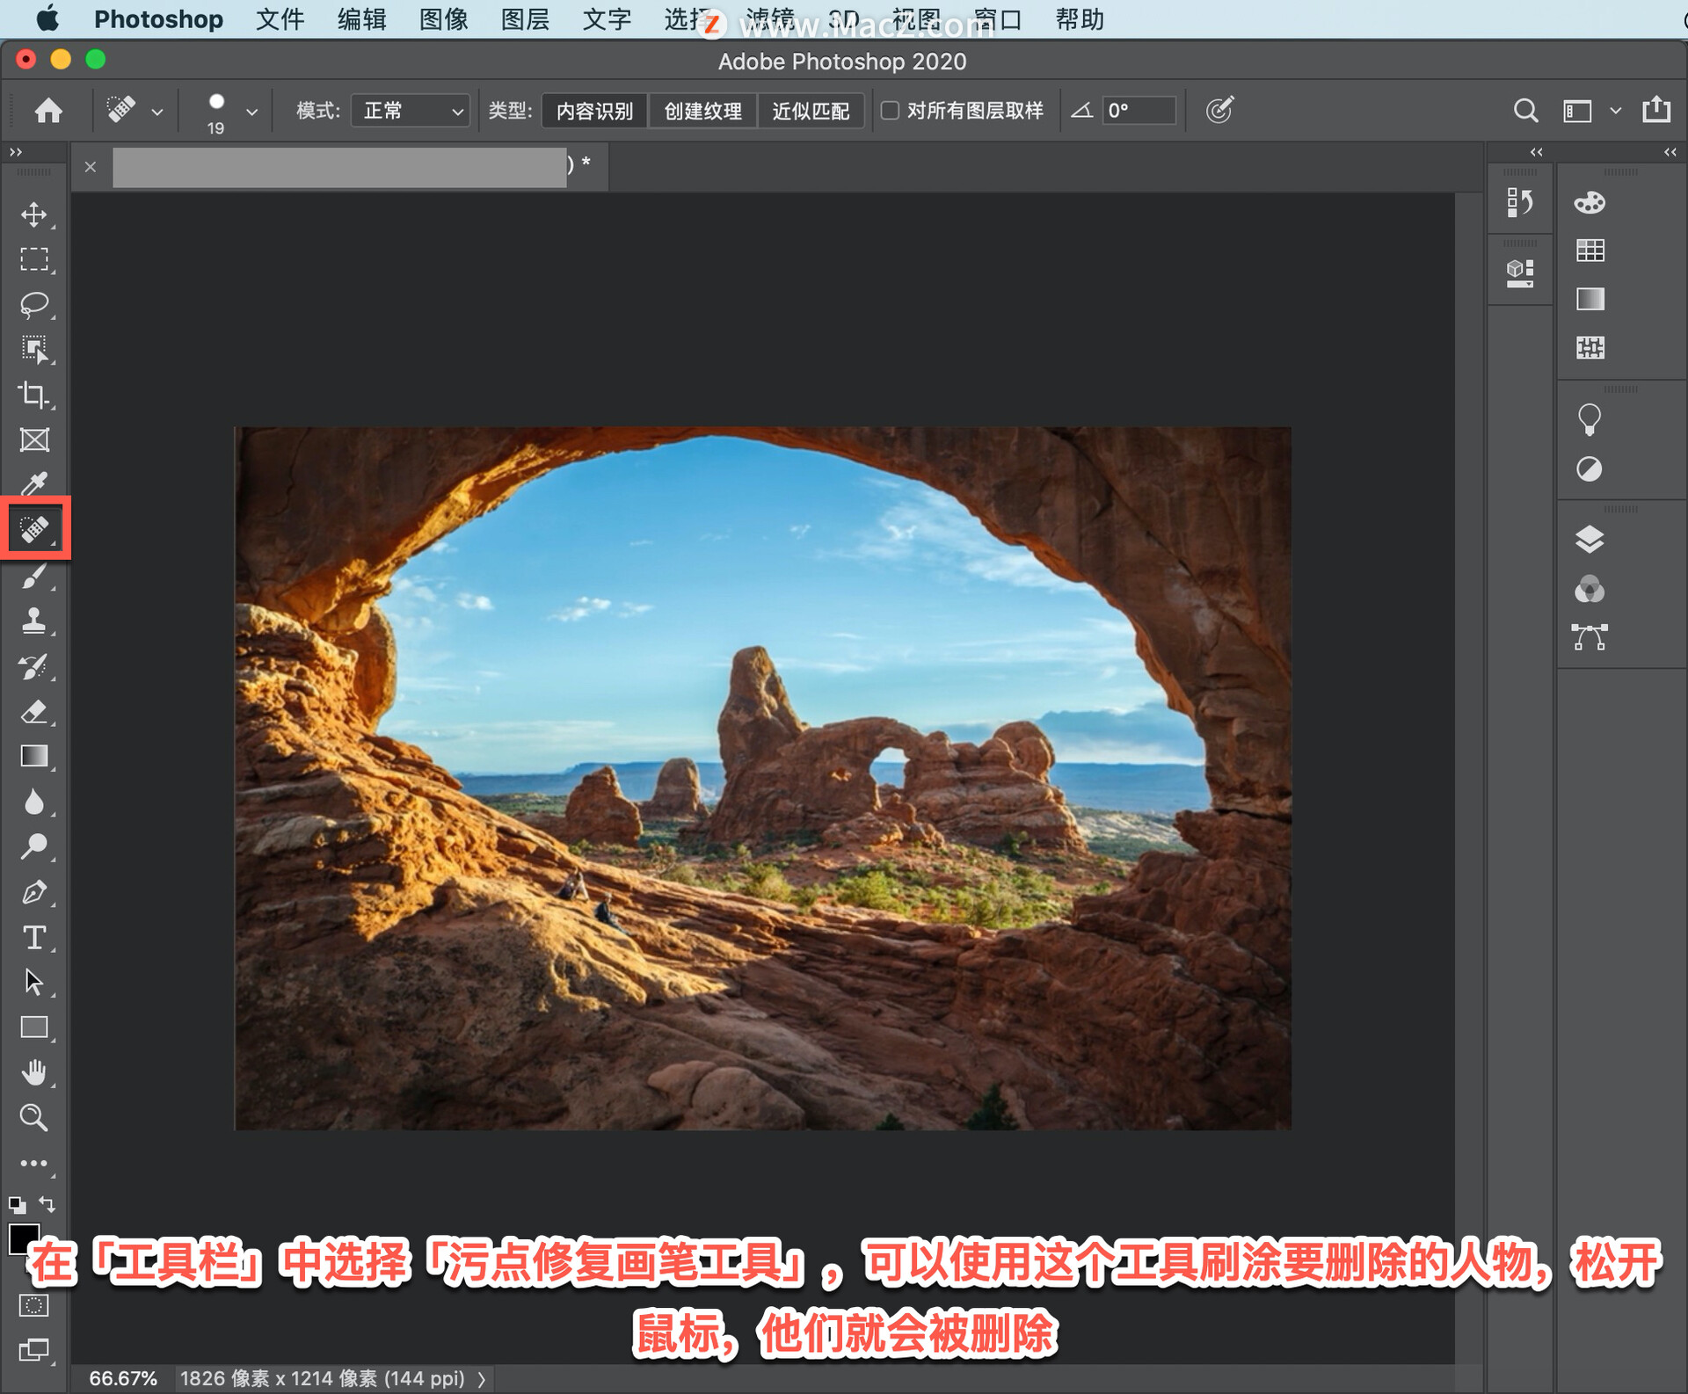Open status bar info arrow
The width and height of the screenshot is (1688, 1394).
pos(482,1379)
